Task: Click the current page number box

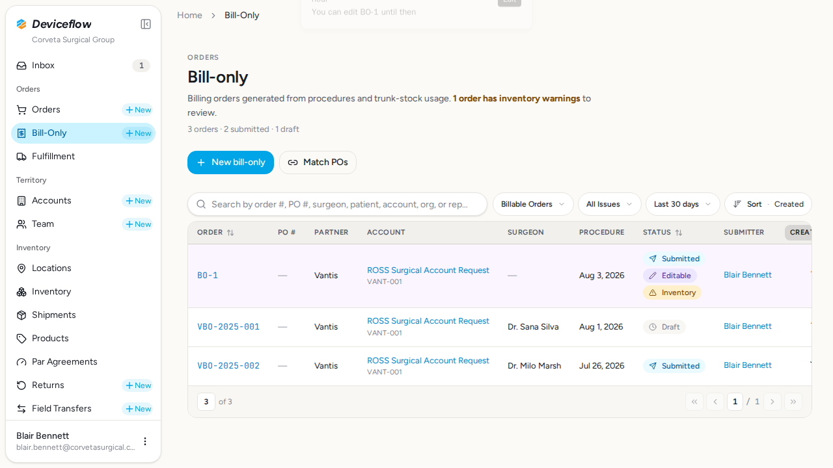Action: coord(735,402)
